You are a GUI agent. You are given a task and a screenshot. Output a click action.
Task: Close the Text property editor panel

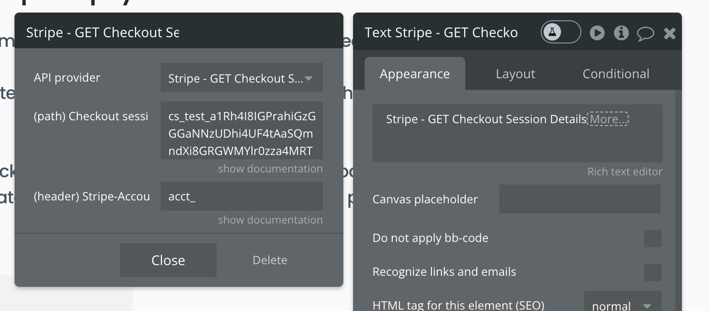670,33
